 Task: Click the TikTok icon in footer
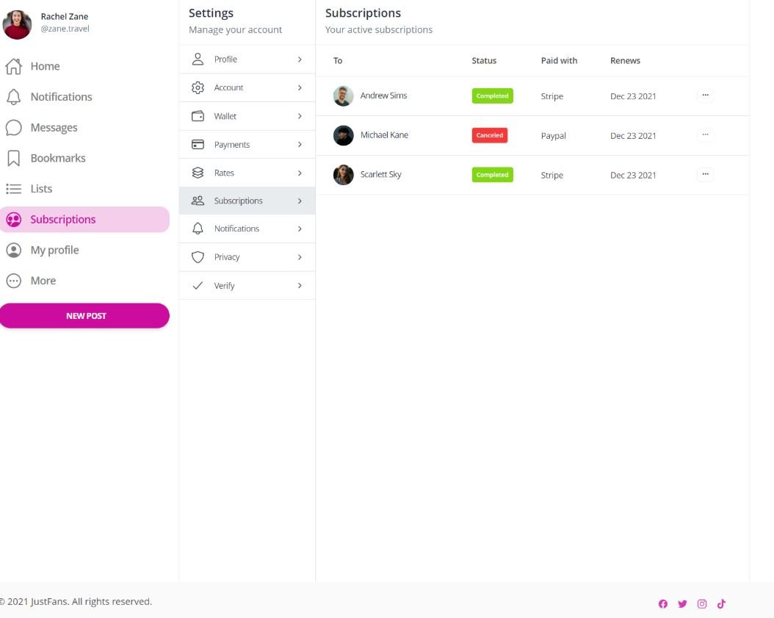[x=721, y=604]
